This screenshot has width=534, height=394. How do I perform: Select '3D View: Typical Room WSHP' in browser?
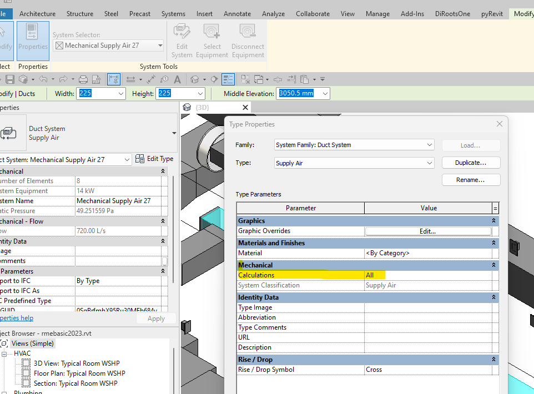click(77, 363)
